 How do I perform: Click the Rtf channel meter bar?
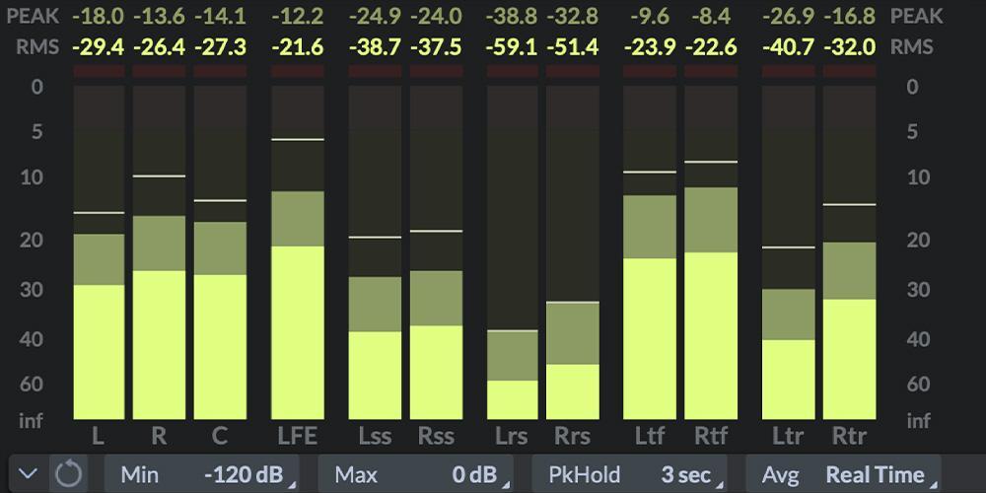point(712,296)
